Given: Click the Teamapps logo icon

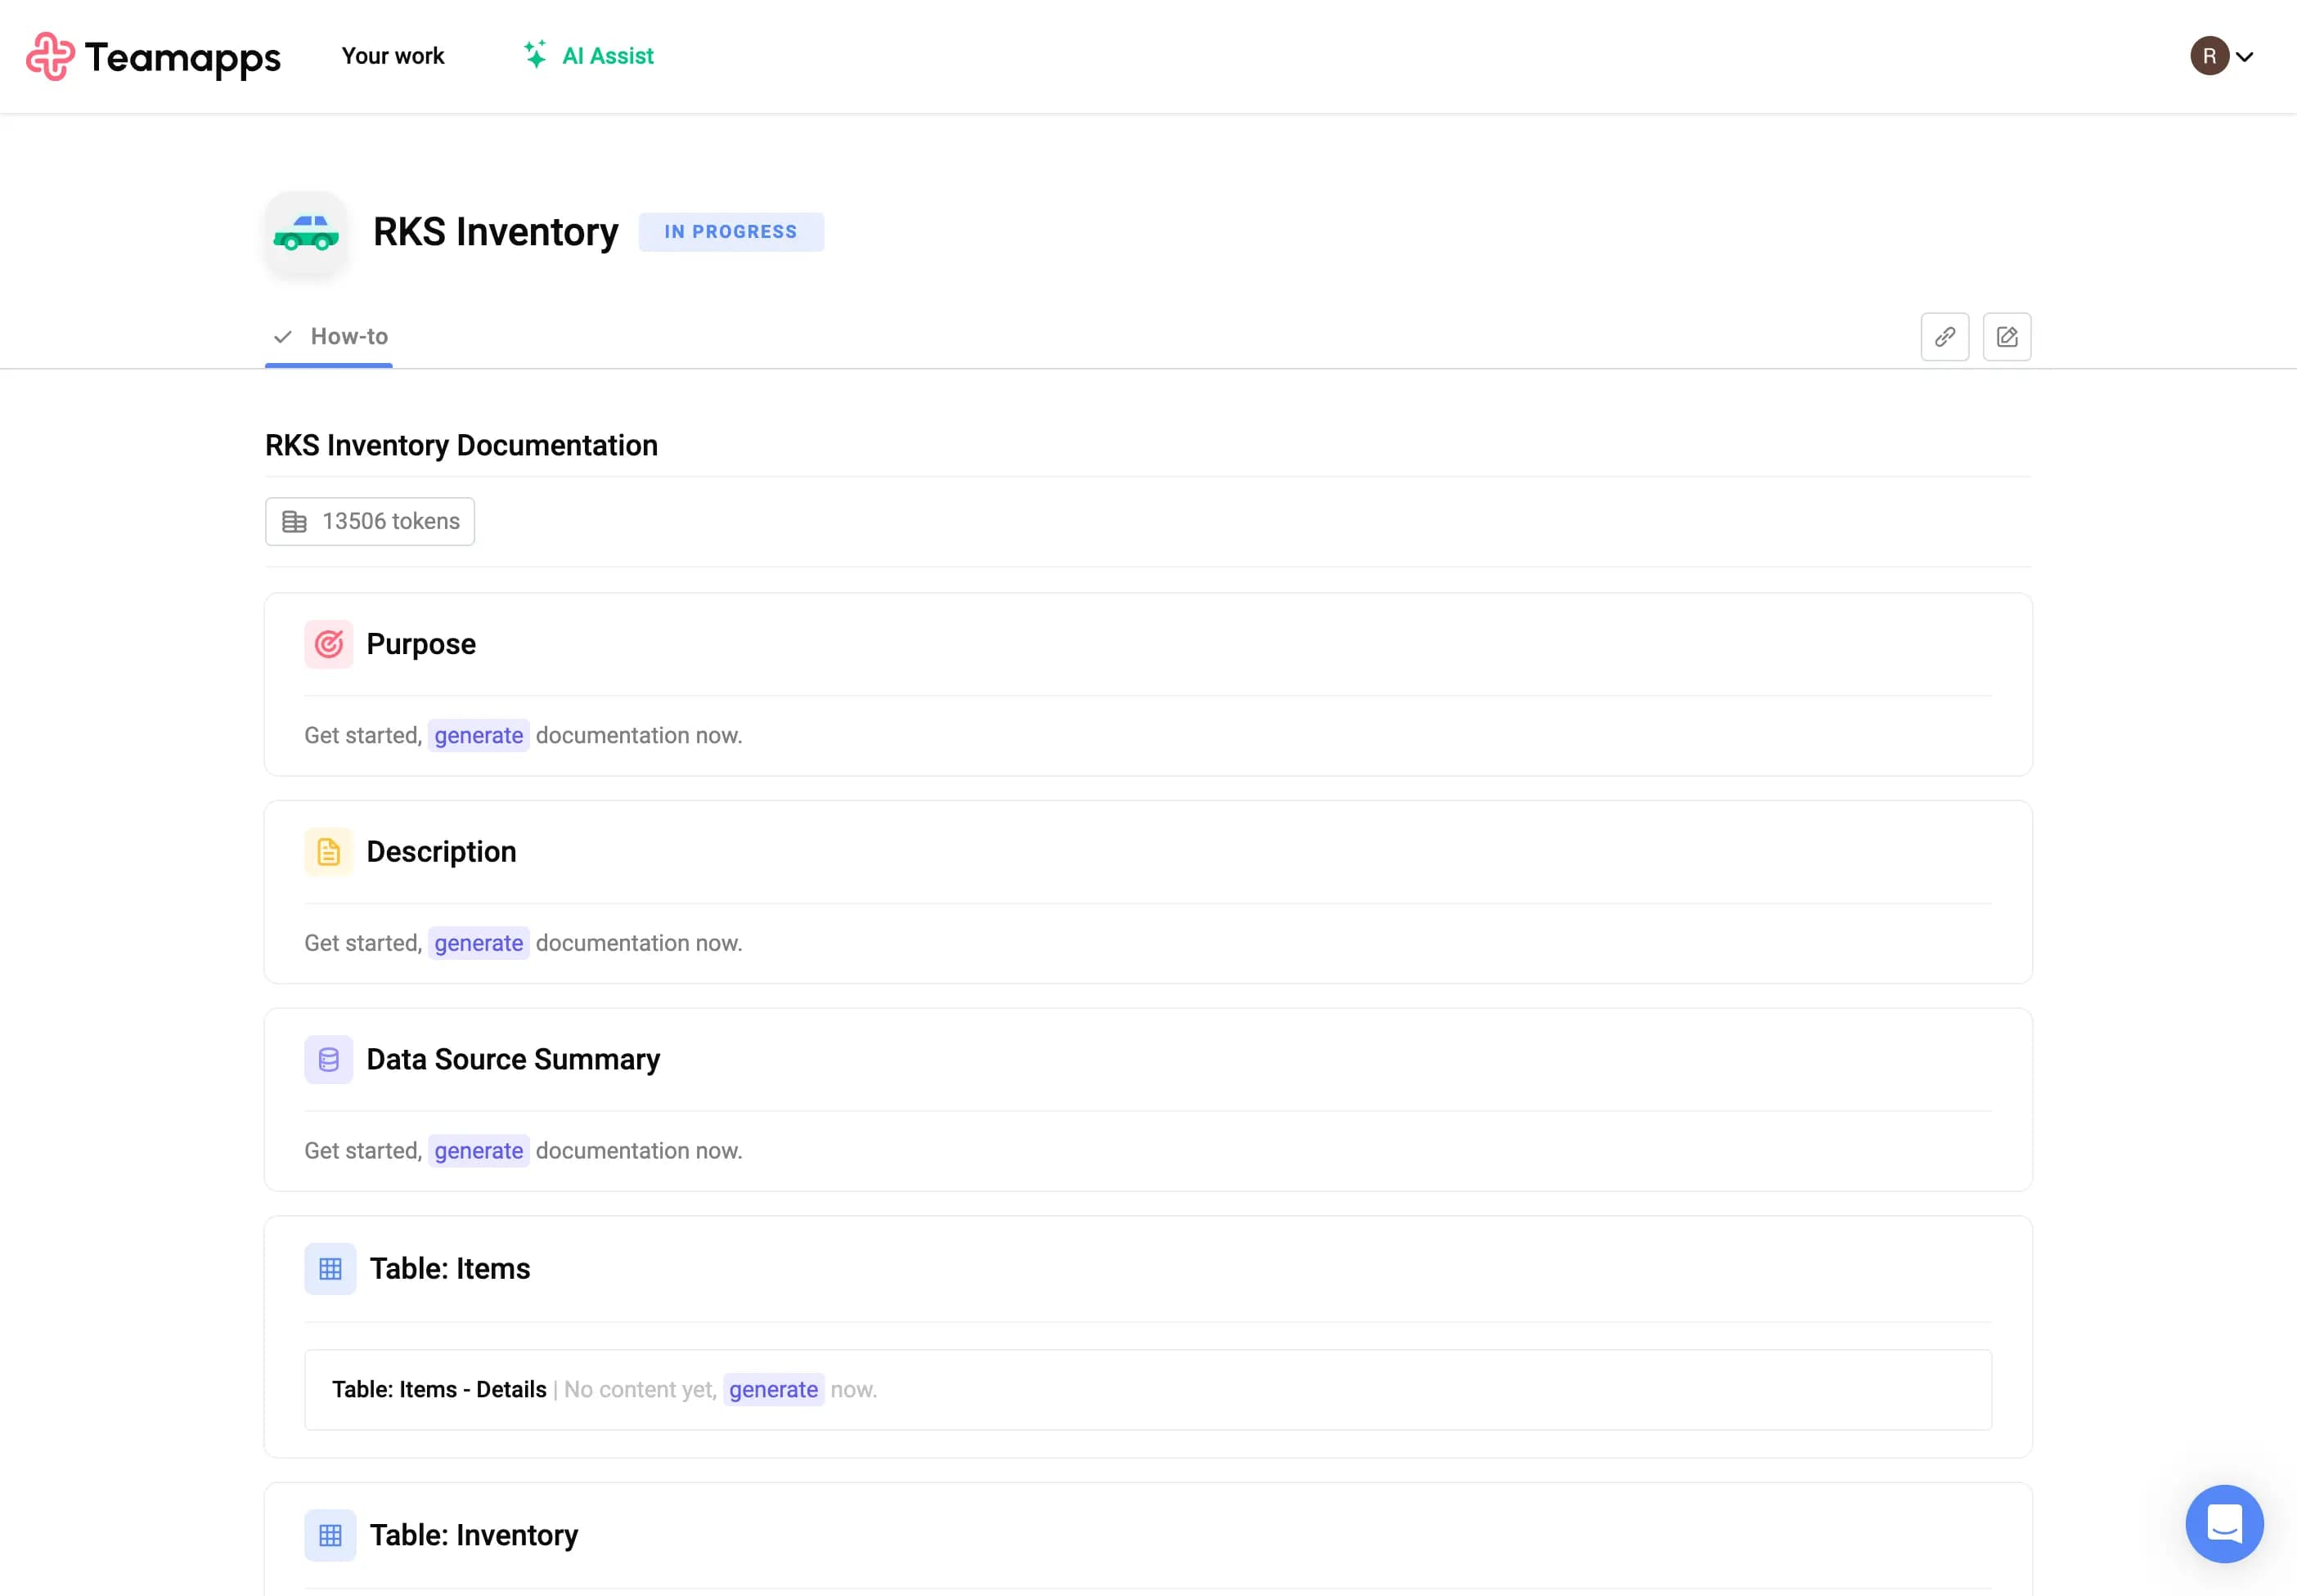Looking at the screenshot, I should [x=50, y=56].
